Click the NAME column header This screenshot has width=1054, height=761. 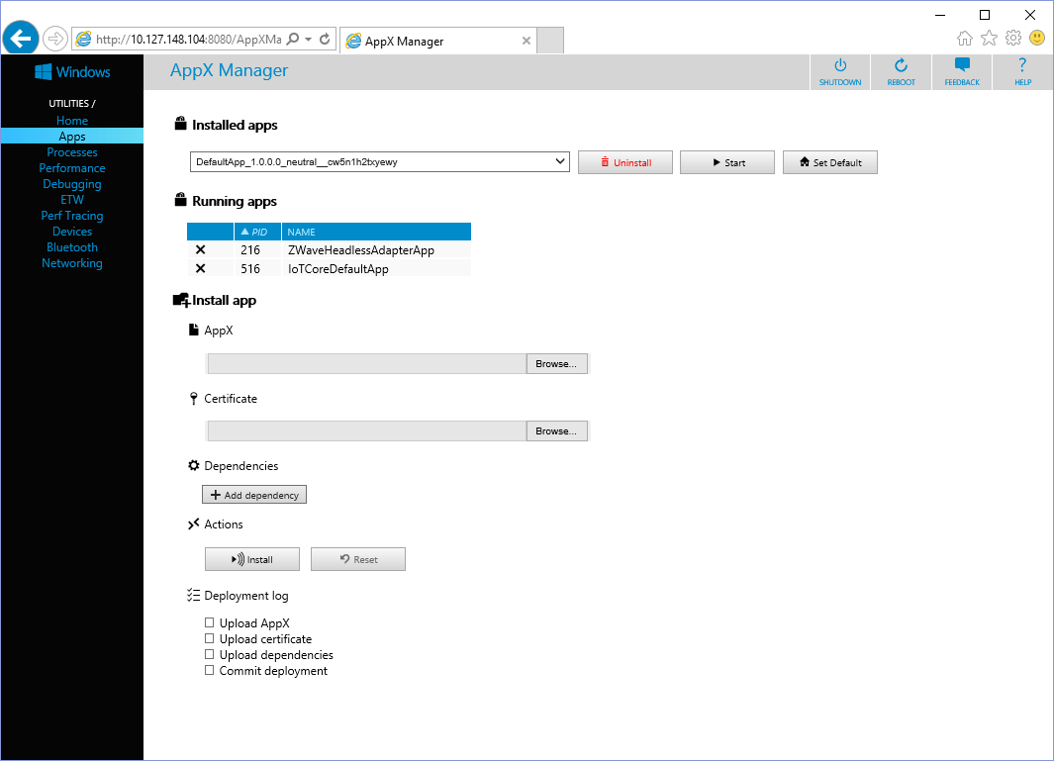coord(376,232)
